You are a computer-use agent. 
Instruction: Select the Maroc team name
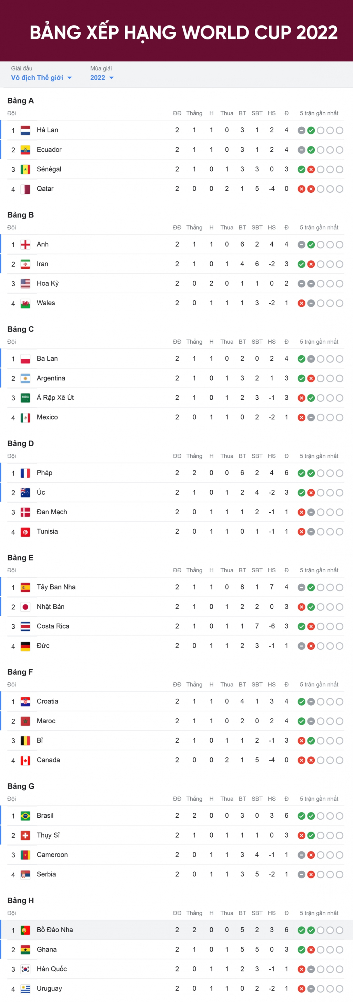click(x=46, y=721)
